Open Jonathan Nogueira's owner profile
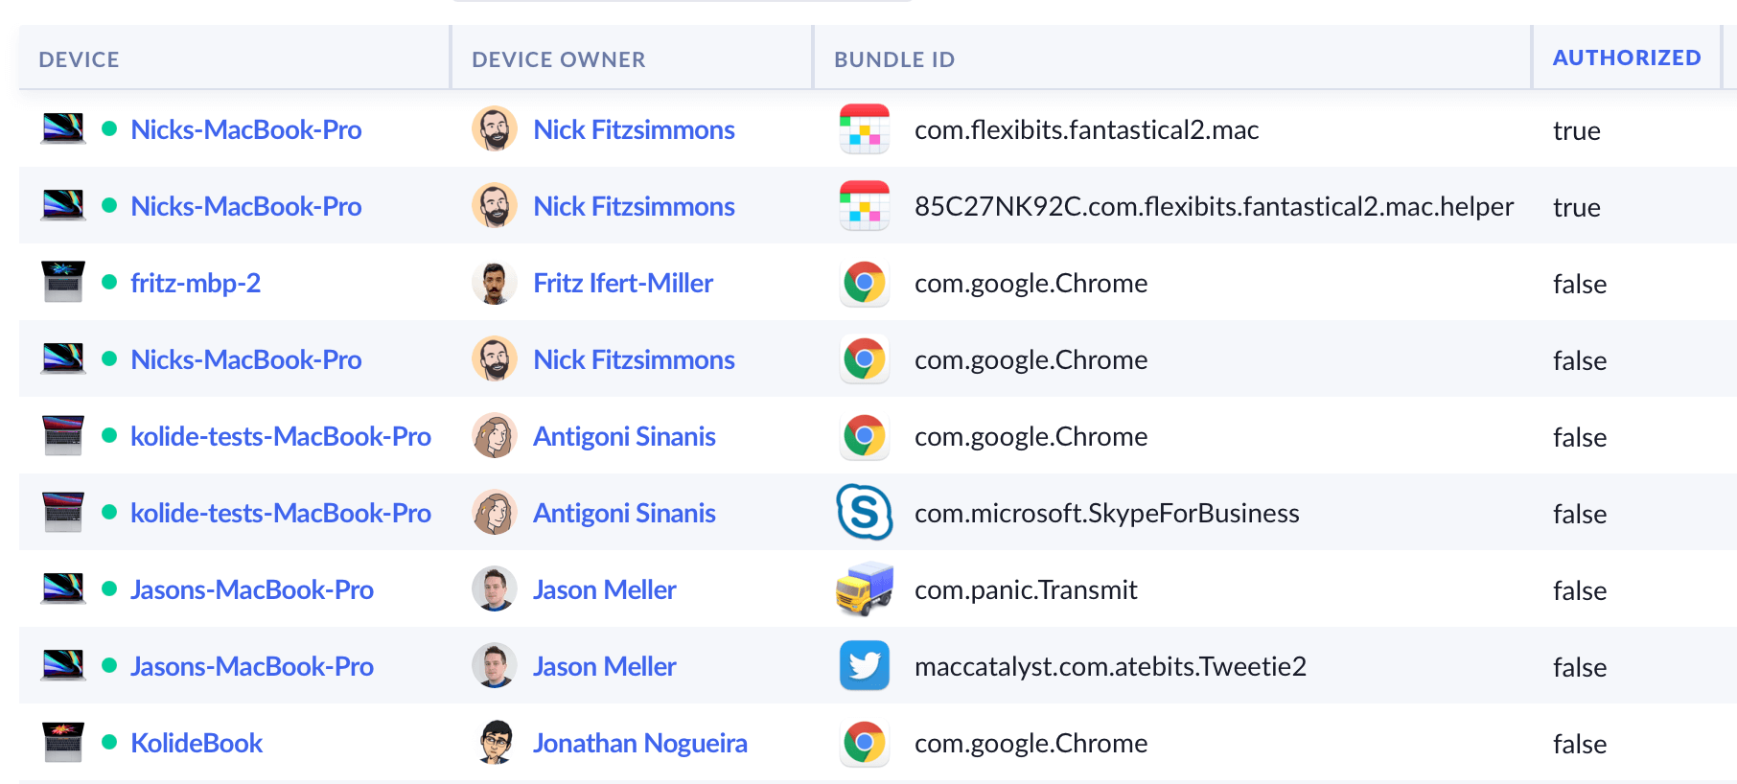1737x784 pixels. [x=639, y=743]
